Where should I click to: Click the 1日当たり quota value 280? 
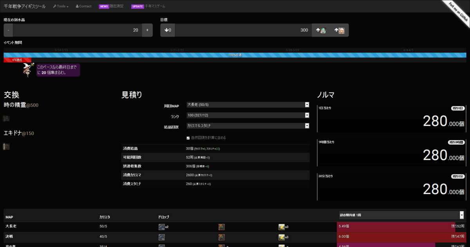(x=444, y=122)
